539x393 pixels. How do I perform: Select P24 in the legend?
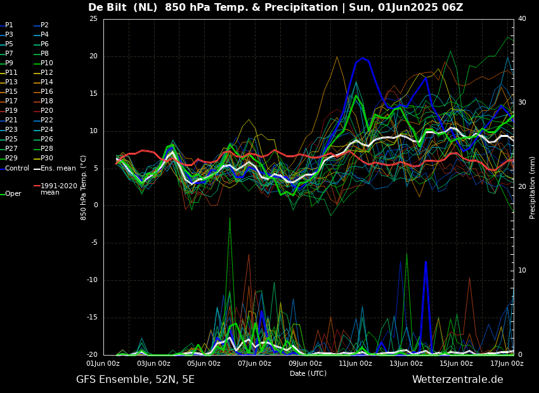43,130
